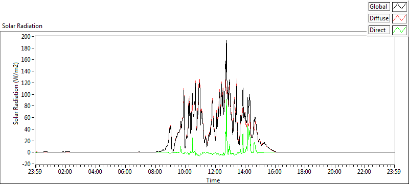Click the Solar Radiation chart title
This screenshot has height=184, width=409.
point(22,26)
